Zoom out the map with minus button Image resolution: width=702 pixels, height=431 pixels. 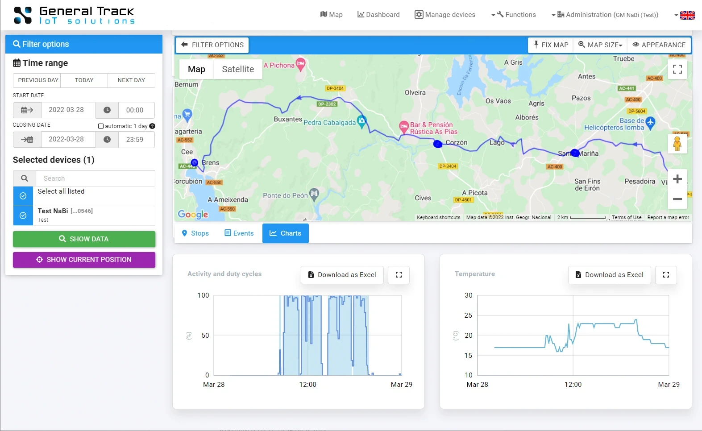click(677, 199)
